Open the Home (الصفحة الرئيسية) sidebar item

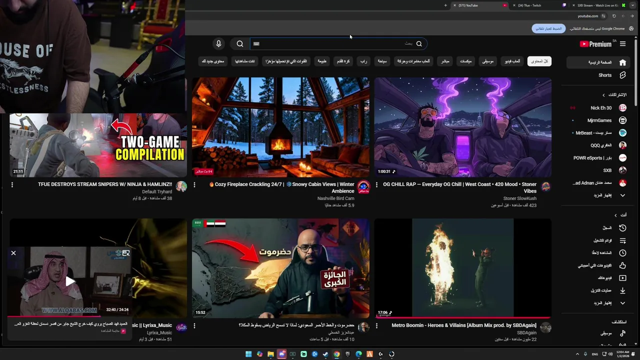(598, 62)
